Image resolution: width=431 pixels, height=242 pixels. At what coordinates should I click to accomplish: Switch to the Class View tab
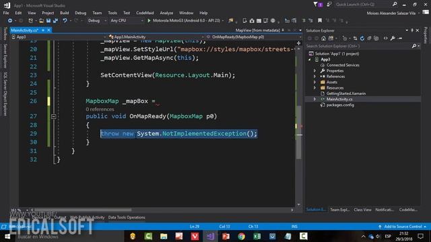[x=362, y=210]
